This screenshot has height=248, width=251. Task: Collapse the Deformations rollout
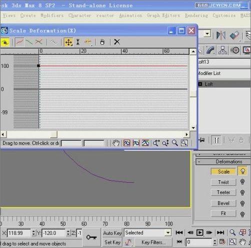tap(223, 162)
